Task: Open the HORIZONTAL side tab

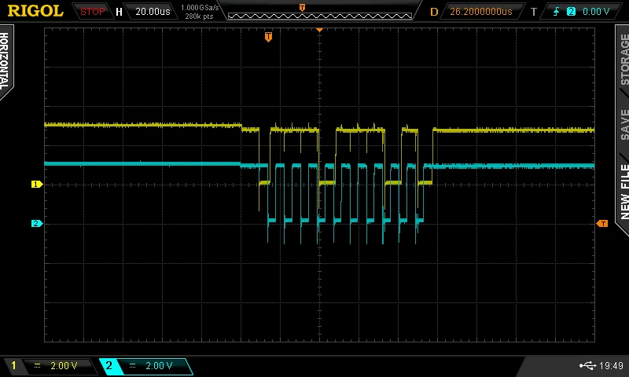Action: (x=5, y=61)
